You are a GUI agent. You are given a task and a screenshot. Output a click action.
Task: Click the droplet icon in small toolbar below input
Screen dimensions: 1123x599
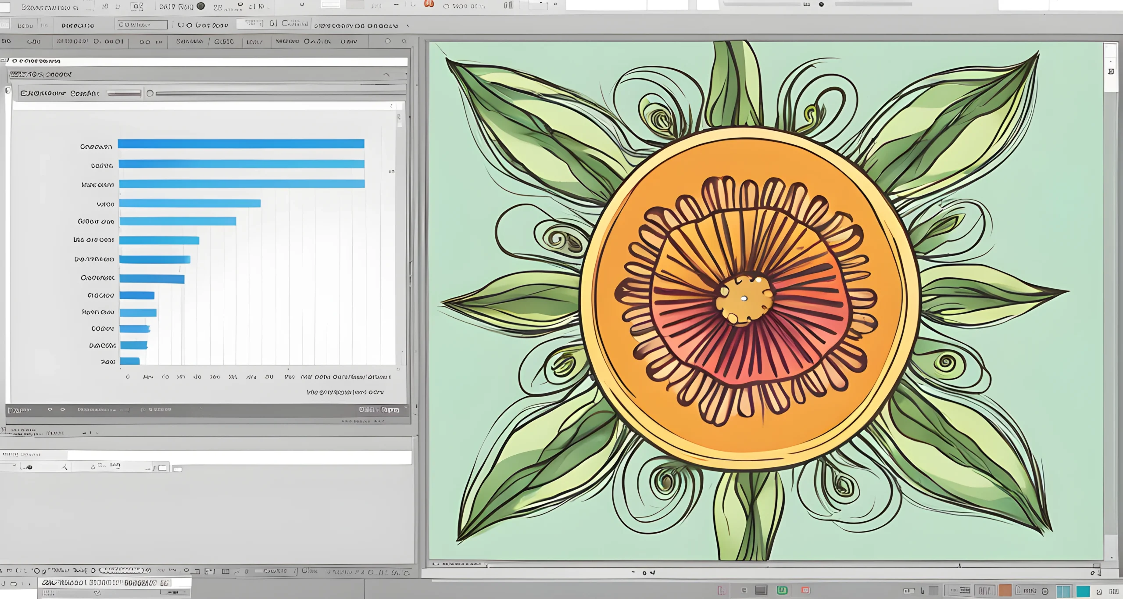[x=93, y=467]
